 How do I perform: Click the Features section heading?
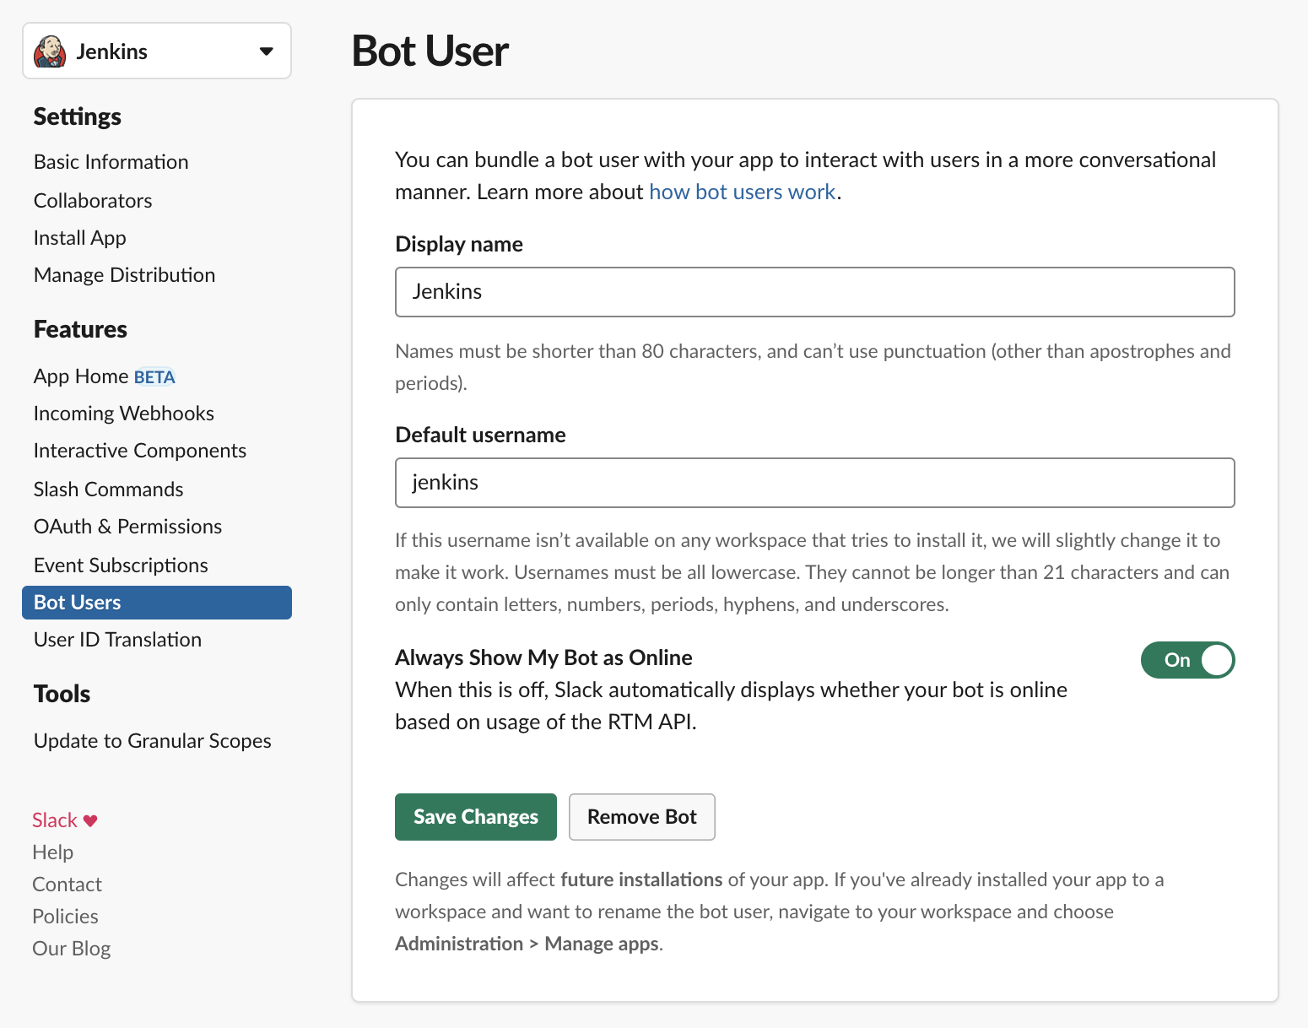[81, 329]
